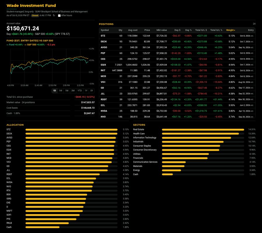The height and width of the screenshot is (233, 262).
Task: Click the RDDT symbol in positions table
Action: [x=104, y=100]
